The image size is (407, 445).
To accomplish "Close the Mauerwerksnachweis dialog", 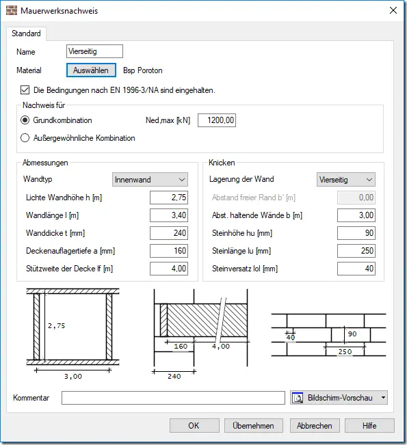I will pyautogui.click(x=393, y=10).
